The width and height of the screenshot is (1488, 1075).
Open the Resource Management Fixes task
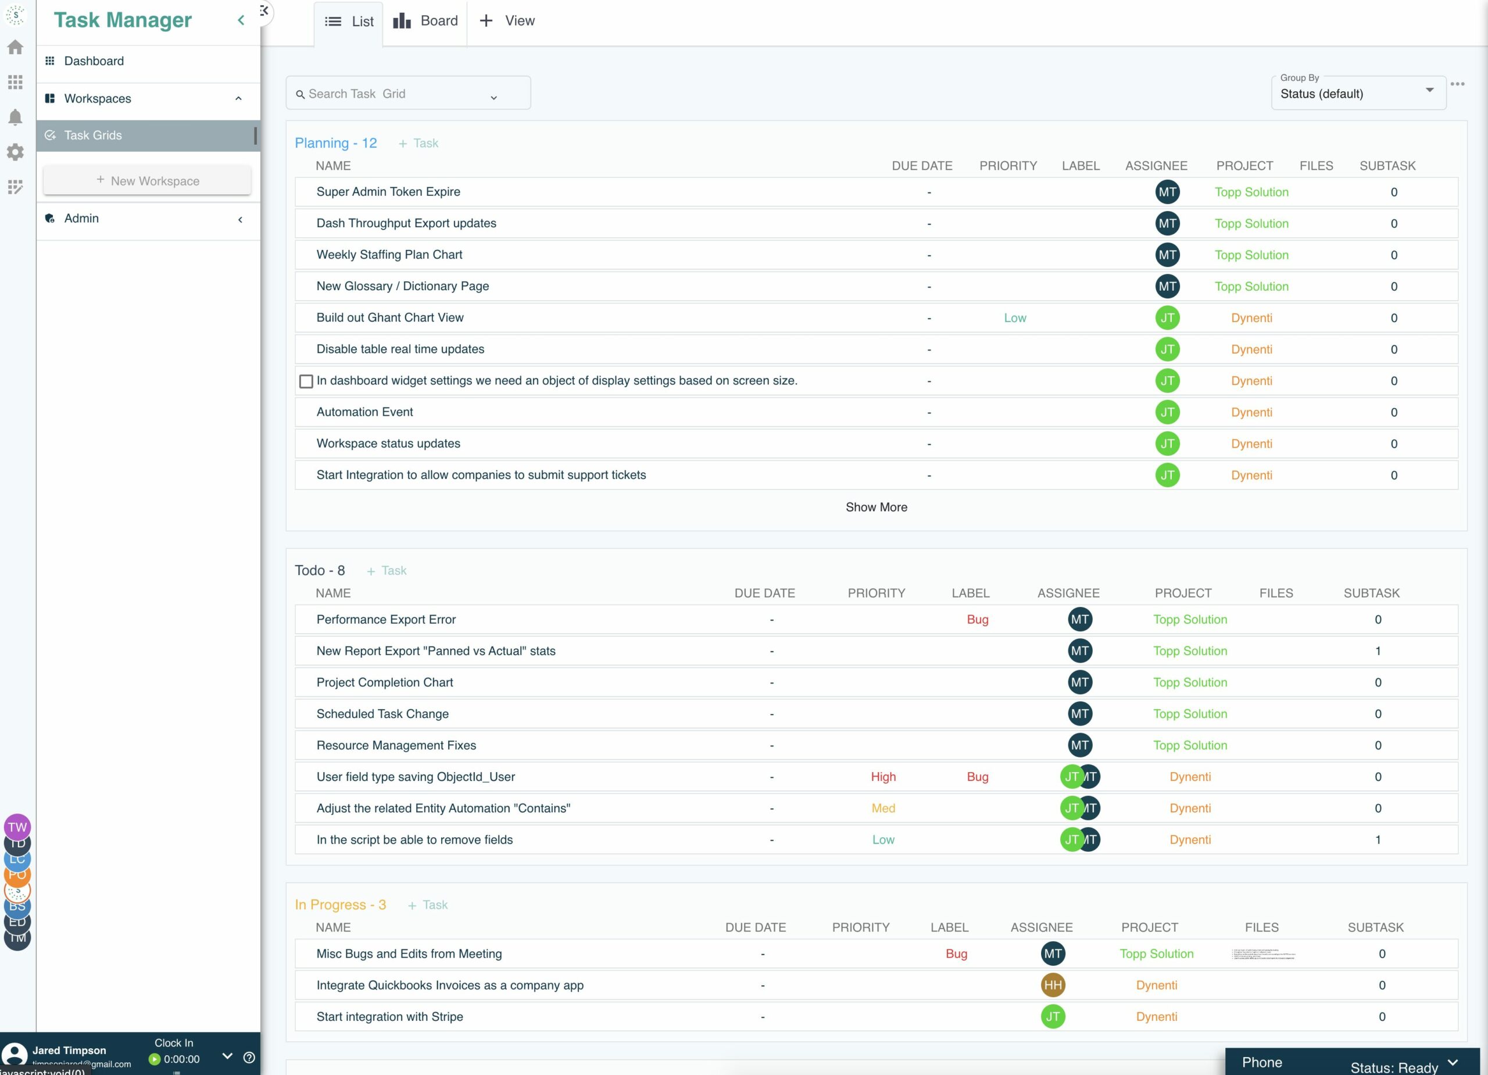pos(396,745)
